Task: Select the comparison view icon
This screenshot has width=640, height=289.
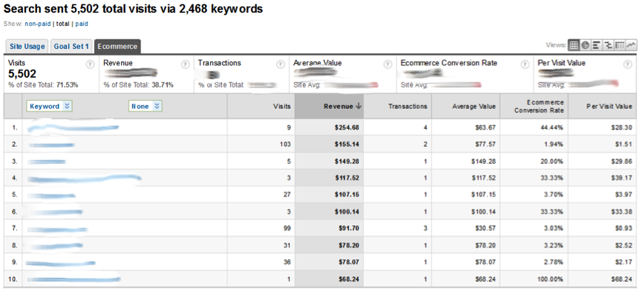Action: point(608,45)
